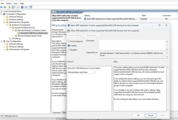This screenshot has height=120, width=178.
Task: Collapse the Remote Desktop Connection Client node
Action: (x=13, y=30)
